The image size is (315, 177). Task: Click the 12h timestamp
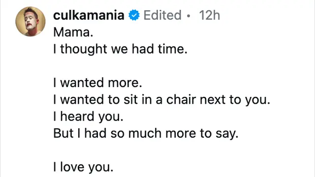(209, 15)
